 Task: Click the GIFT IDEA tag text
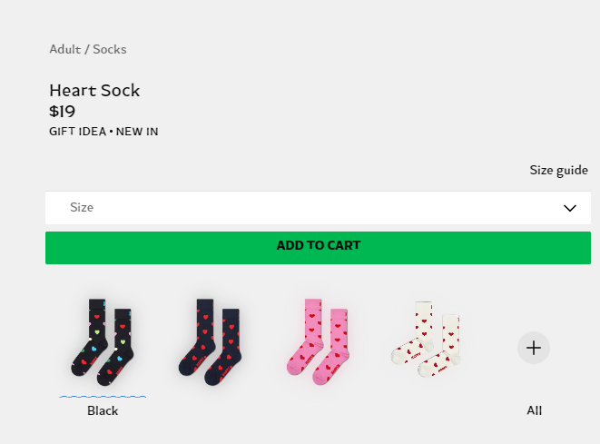pyautogui.click(x=78, y=132)
